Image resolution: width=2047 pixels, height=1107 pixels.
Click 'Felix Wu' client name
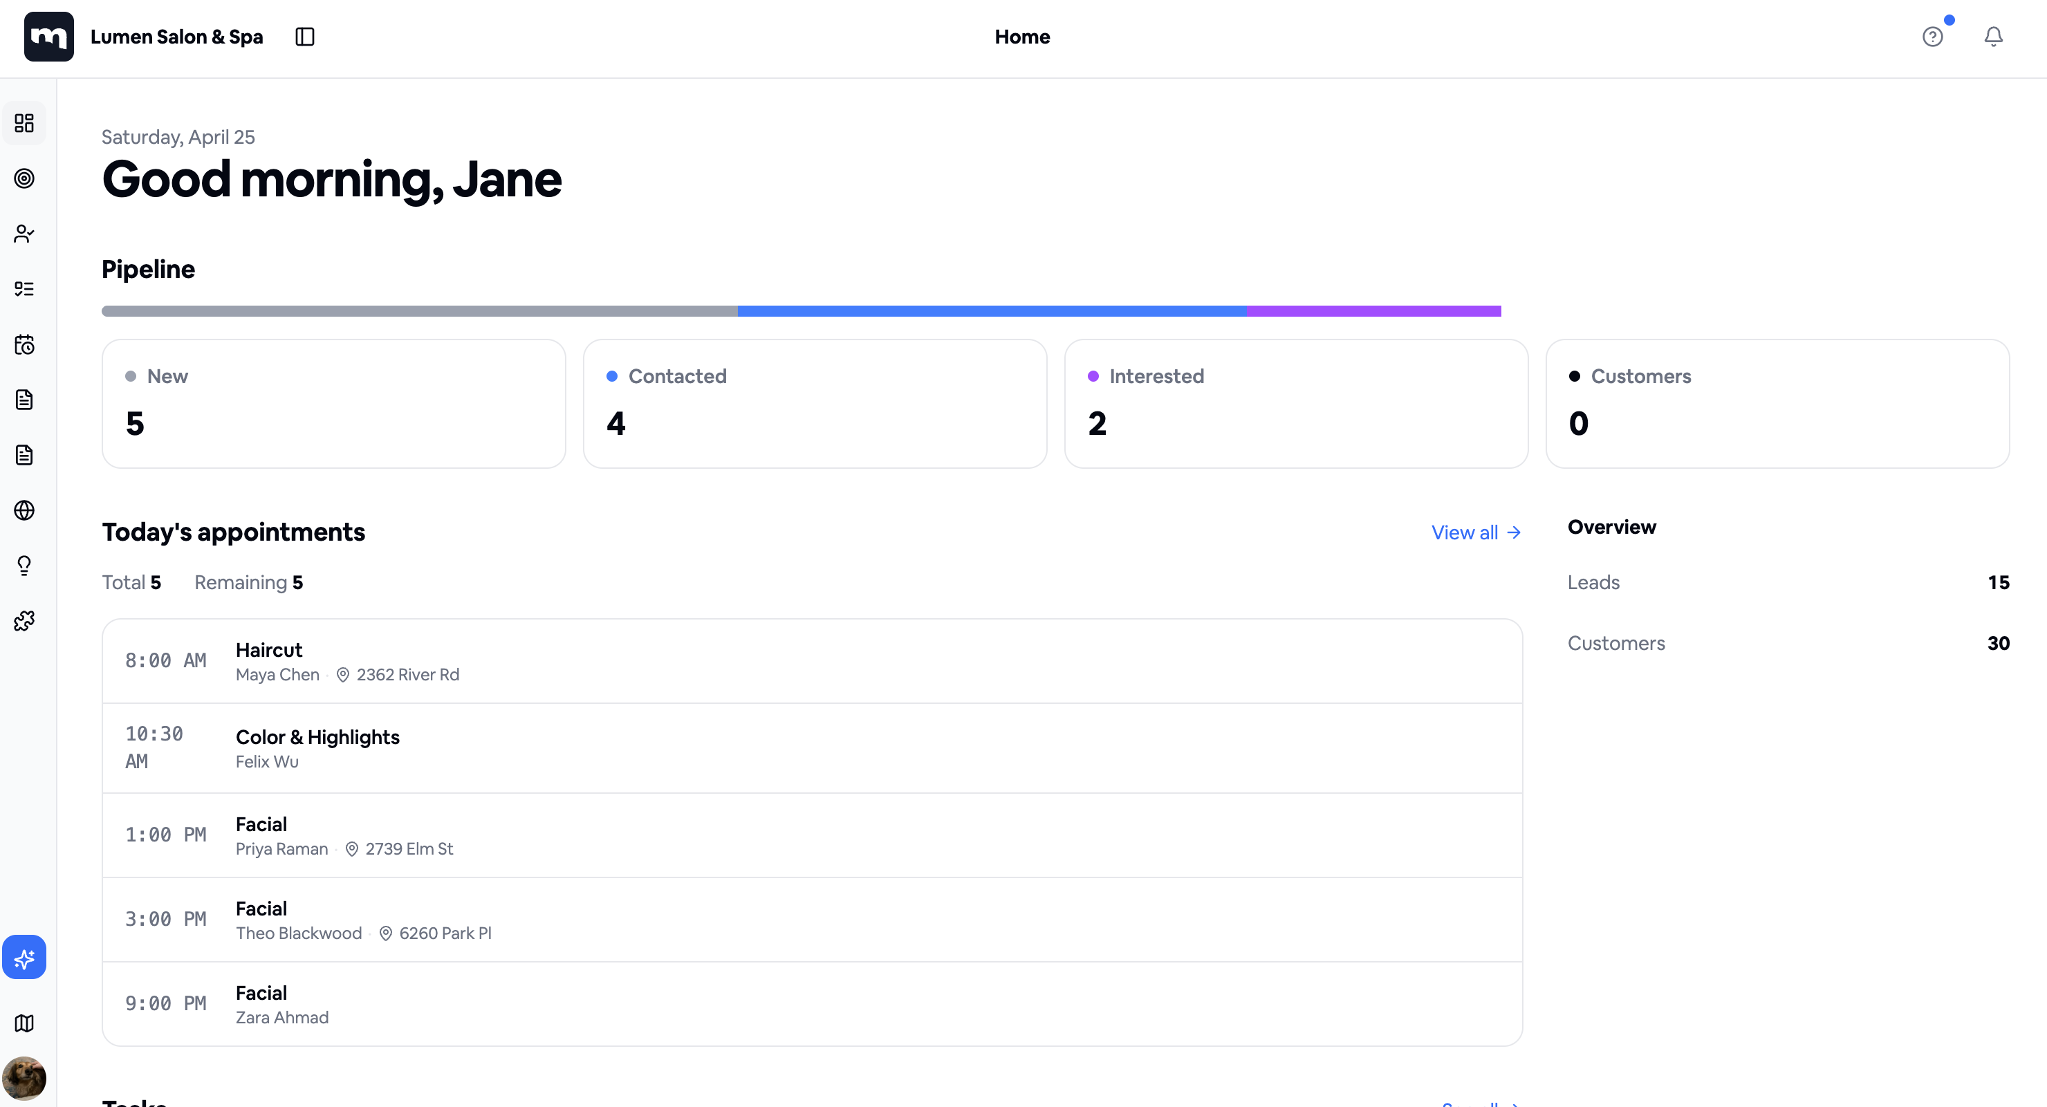(267, 762)
